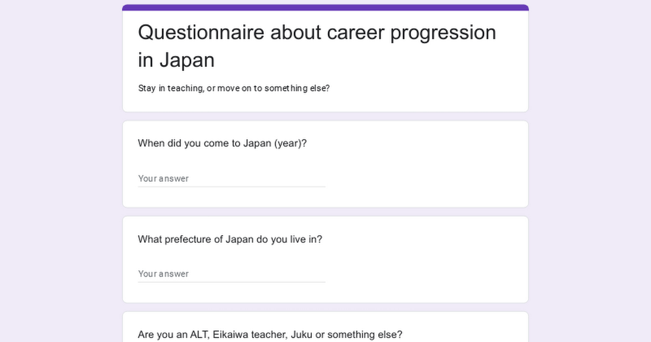Click the underline of the prefecture answer field

(232, 282)
